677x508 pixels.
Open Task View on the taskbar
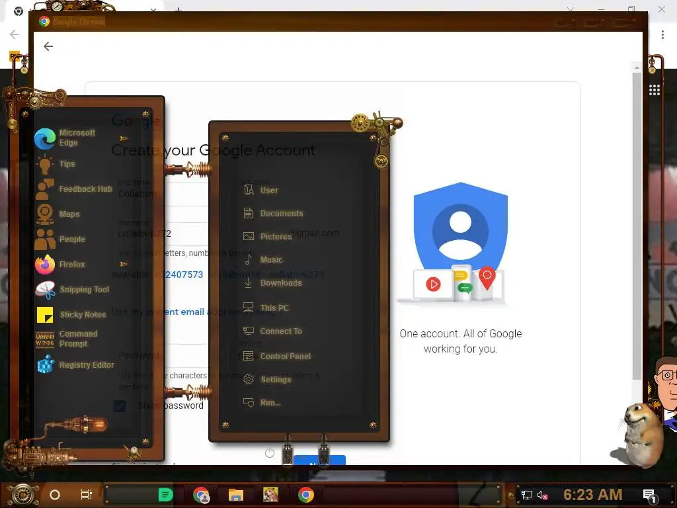pyautogui.click(x=87, y=495)
